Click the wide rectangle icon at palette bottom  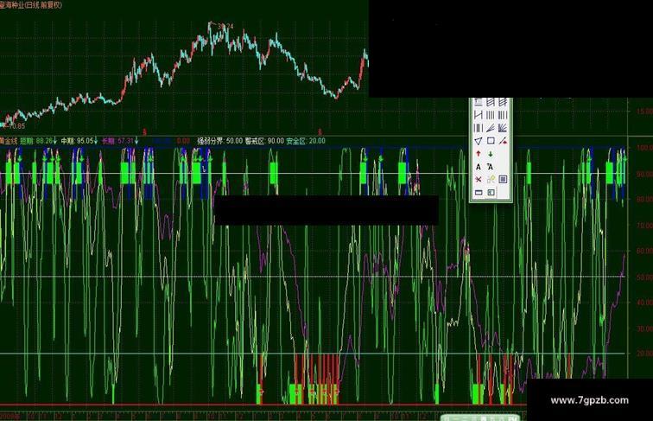click(x=479, y=192)
